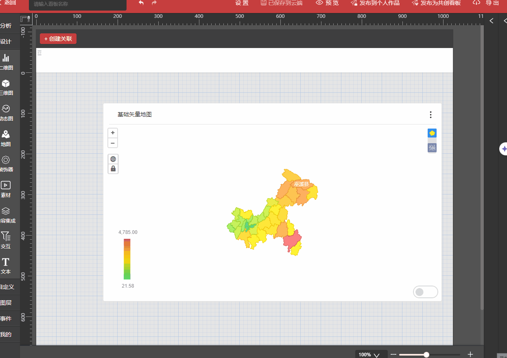Click the map zoom-in plus button
This screenshot has width=507, height=358.
click(113, 133)
